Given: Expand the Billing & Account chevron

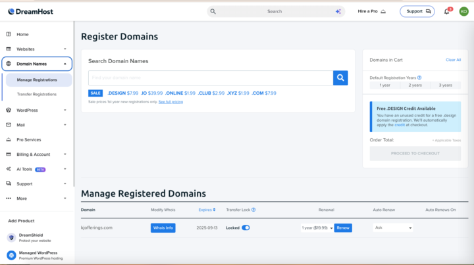Looking at the screenshot, I should coord(65,155).
